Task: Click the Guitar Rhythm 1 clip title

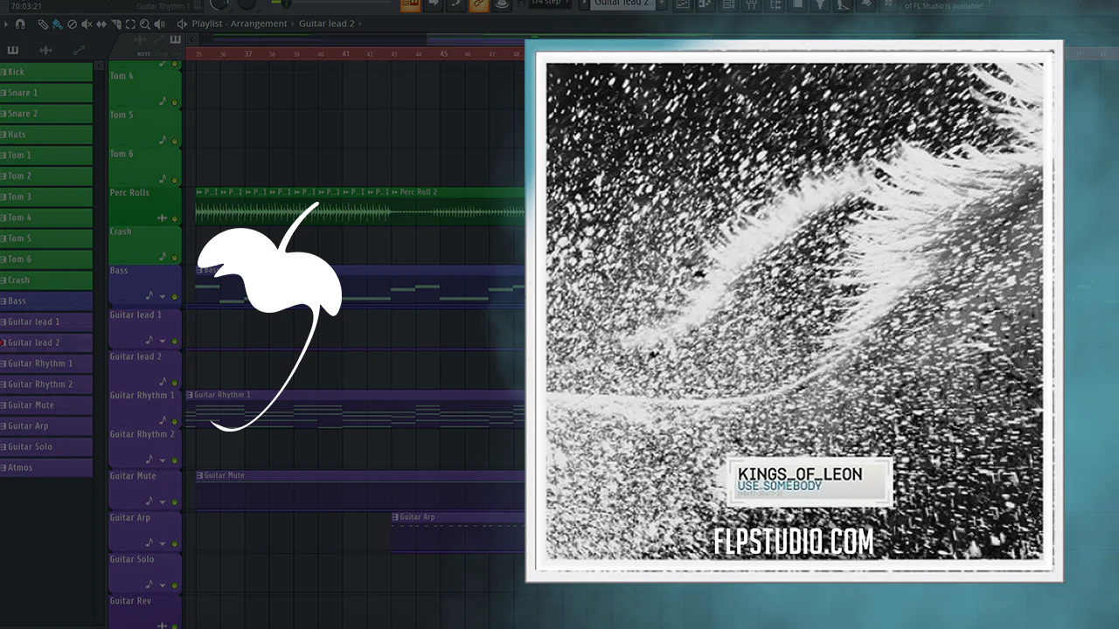Action: (x=222, y=395)
